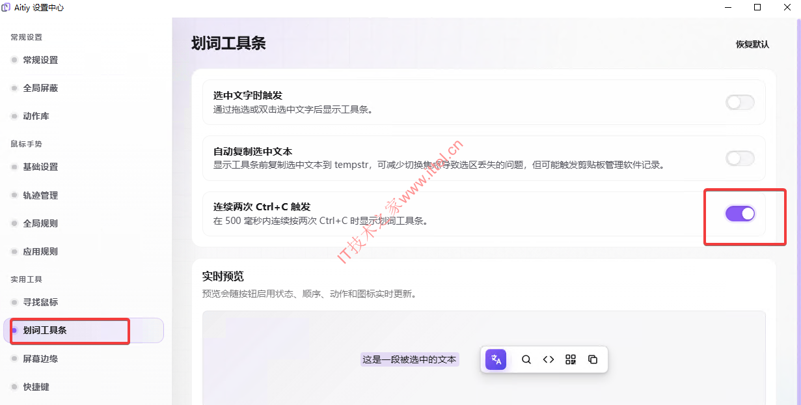
Task: Click the 选中文字时触发 setting title
Action: click(x=248, y=96)
